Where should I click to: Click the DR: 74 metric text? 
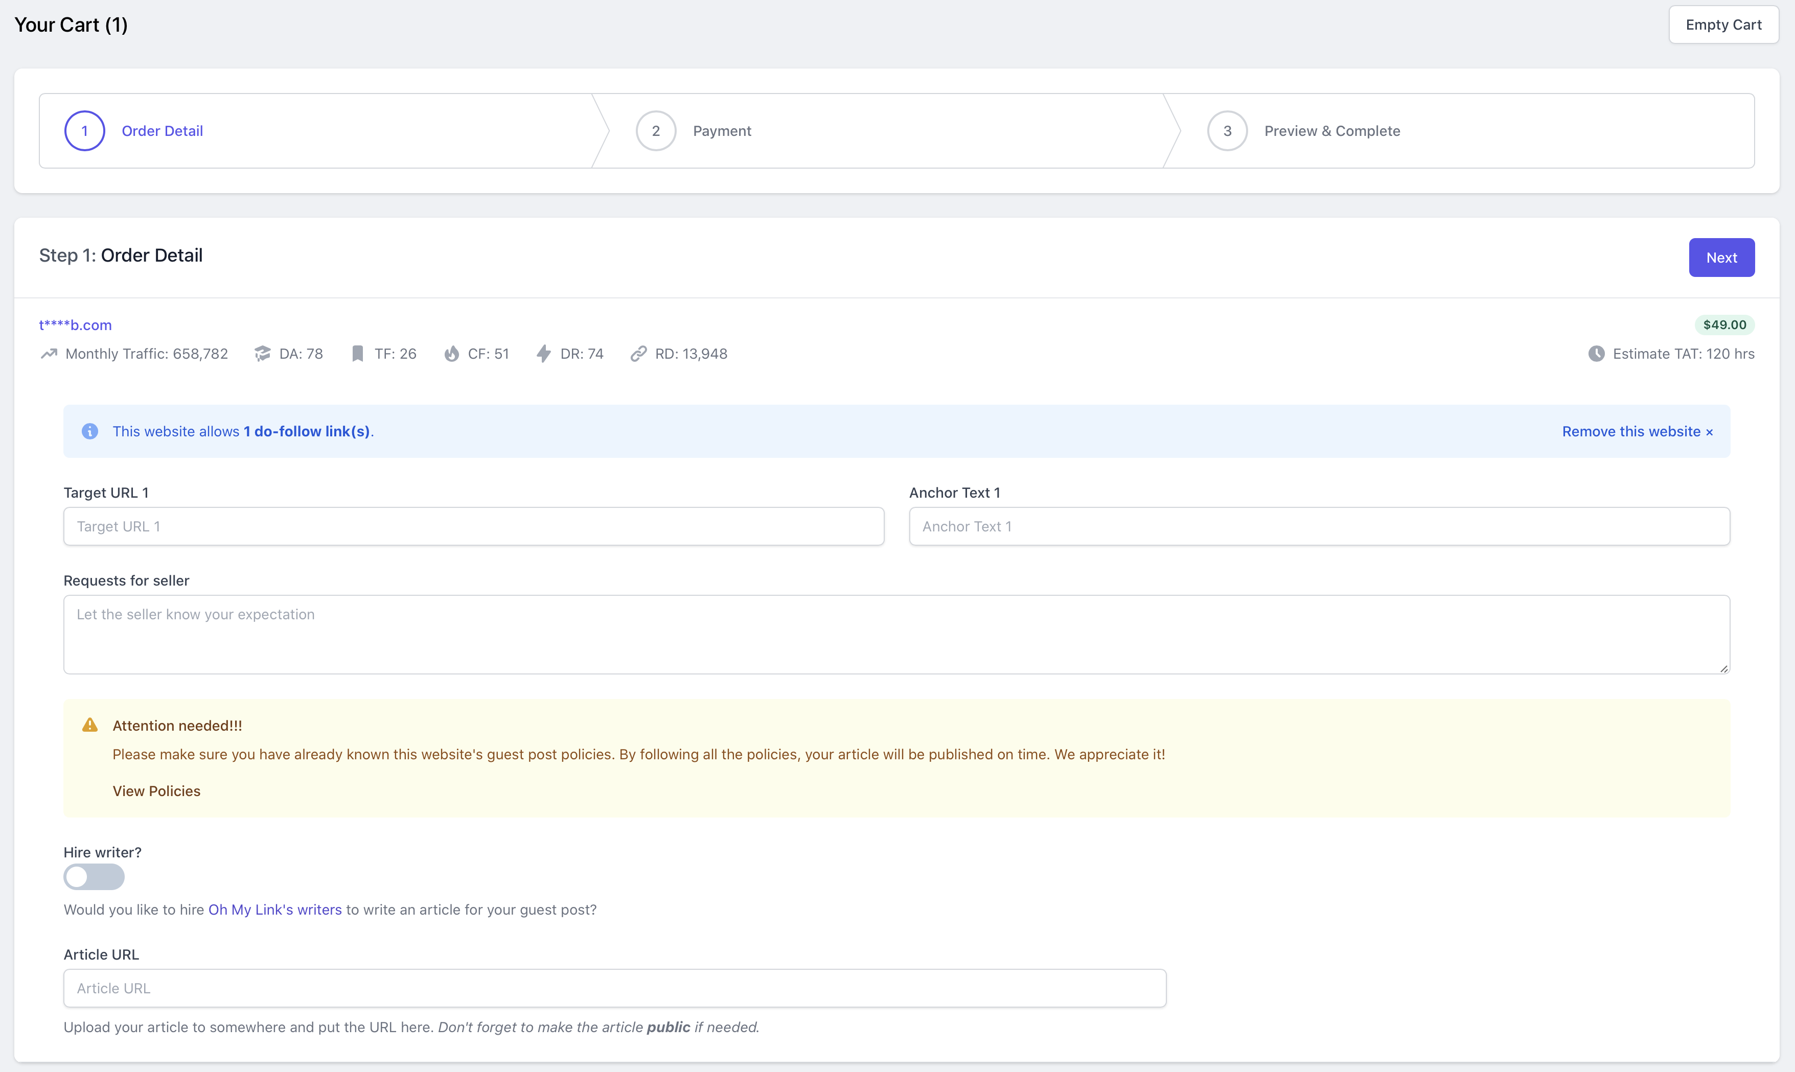pyautogui.click(x=582, y=354)
